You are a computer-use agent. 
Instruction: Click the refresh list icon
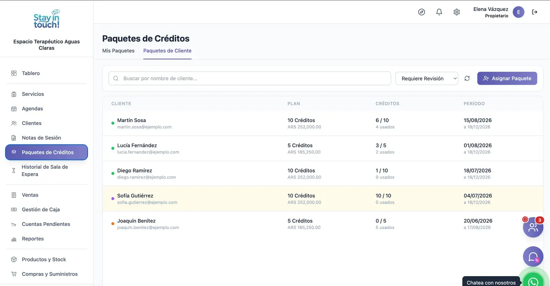pyautogui.click(x=467, y=79)
